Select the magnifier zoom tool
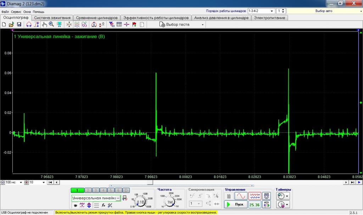 [x=51, y=24]
